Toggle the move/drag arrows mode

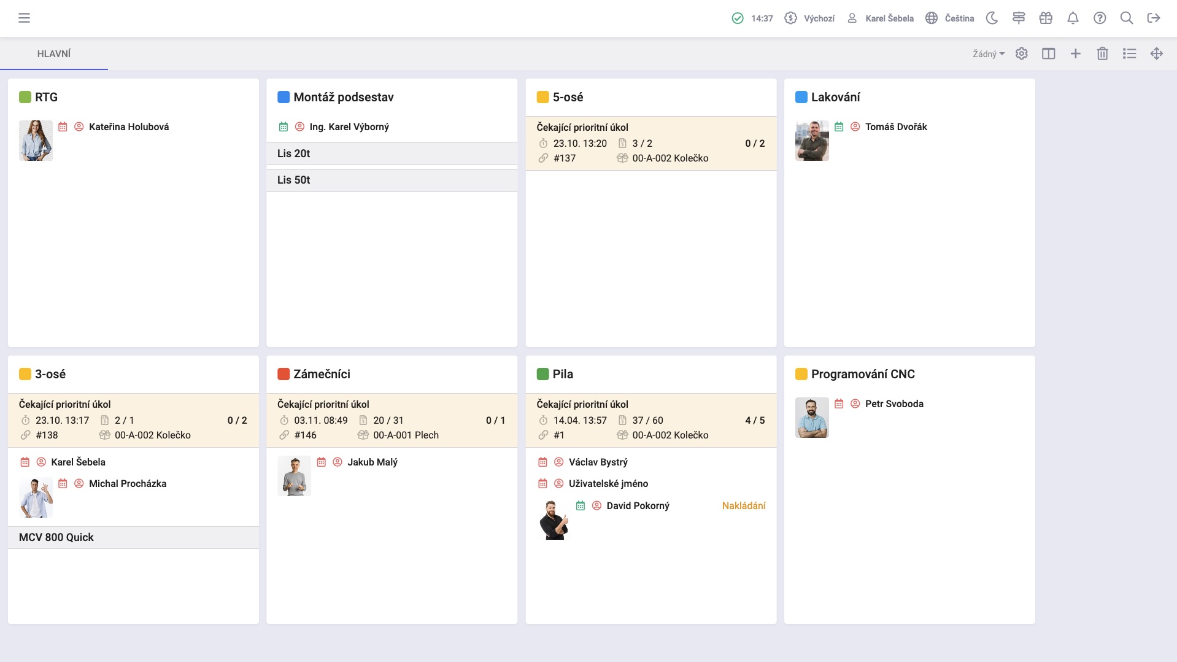click(1157, 53)
